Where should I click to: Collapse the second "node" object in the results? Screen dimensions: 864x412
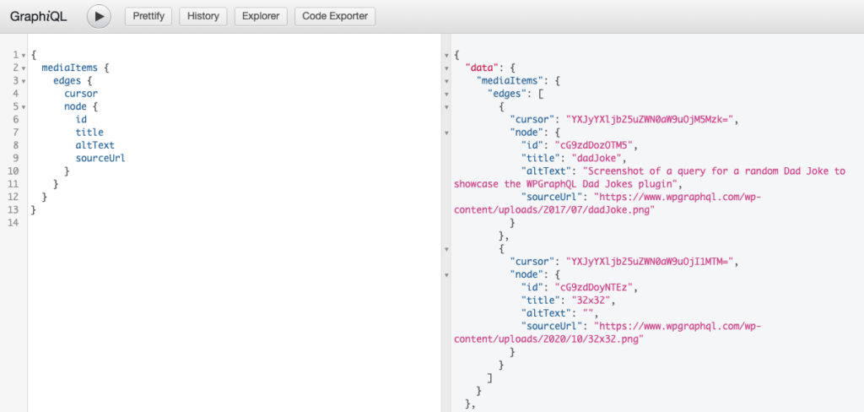click(x=446, y=274)
